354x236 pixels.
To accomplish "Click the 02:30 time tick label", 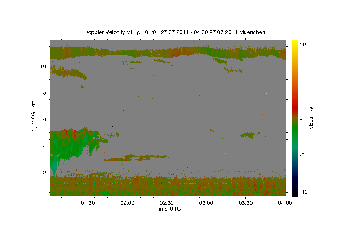I will (x=167, y=203).
